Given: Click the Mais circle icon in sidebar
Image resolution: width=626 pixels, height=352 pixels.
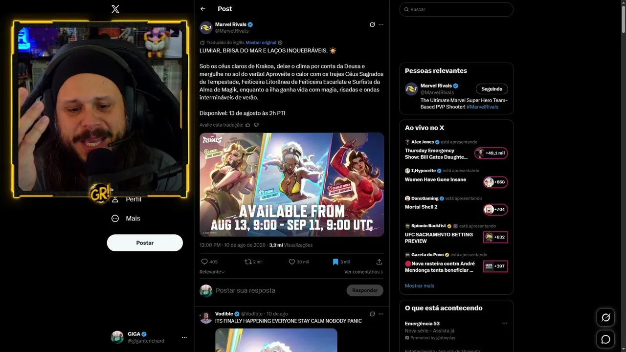Looking at the screenshot, I should click(115, 219).
